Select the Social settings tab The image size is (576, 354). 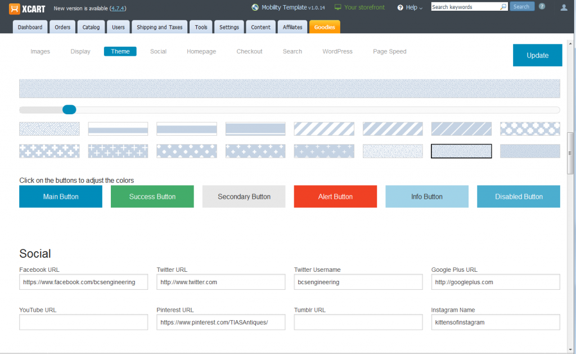tap(158, 51)
